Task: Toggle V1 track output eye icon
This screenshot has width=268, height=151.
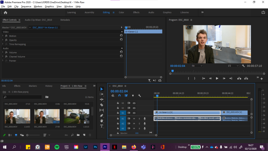Action: pyautogui.click(x=134, y=113)
